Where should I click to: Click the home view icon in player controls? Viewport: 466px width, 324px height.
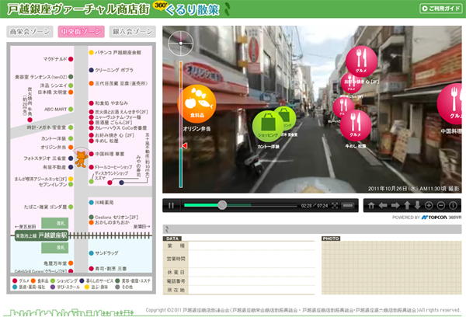click(371, 205)
